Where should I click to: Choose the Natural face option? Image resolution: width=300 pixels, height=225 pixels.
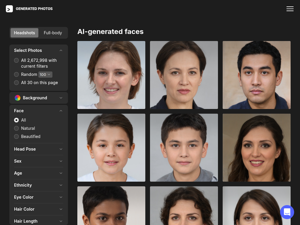tap(16, 128)
